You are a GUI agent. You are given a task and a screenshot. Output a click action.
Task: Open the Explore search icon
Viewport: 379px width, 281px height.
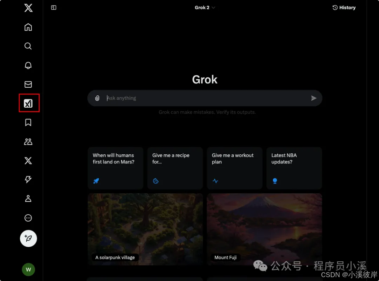28,46
